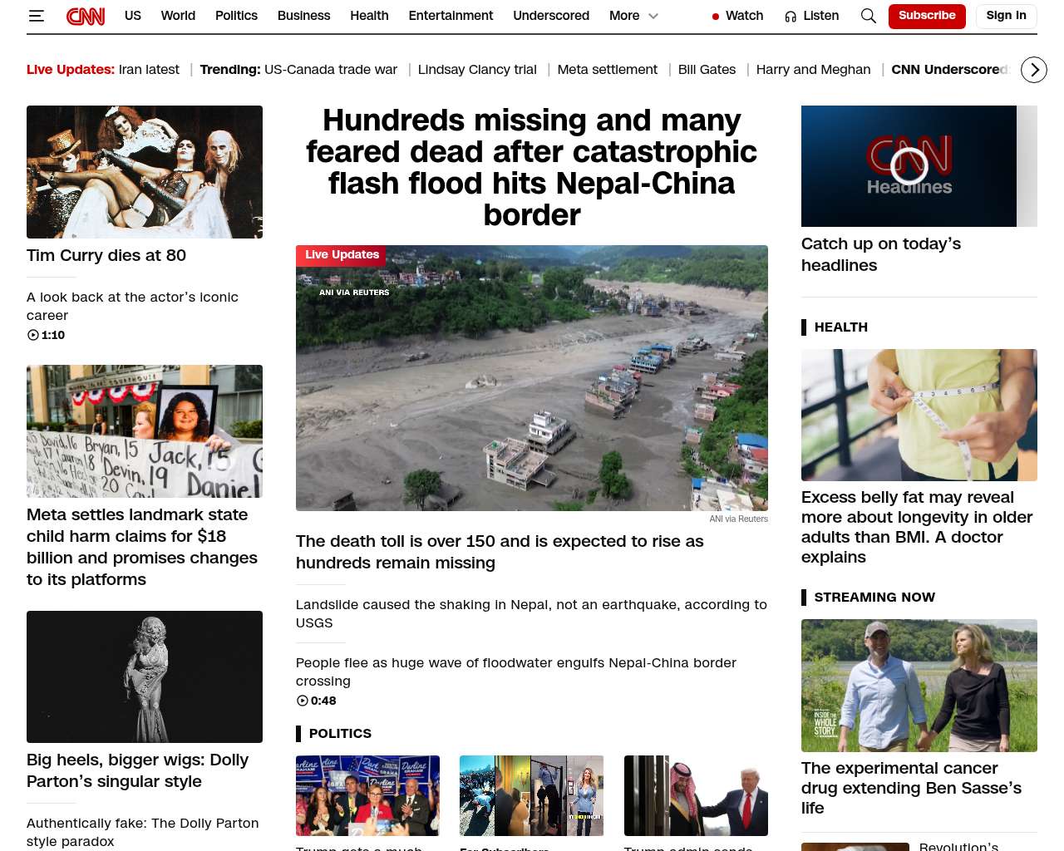Expand the More navigation dropdown
The height and width of the screenshot is (851, 1064).
(x=633, y=16)
